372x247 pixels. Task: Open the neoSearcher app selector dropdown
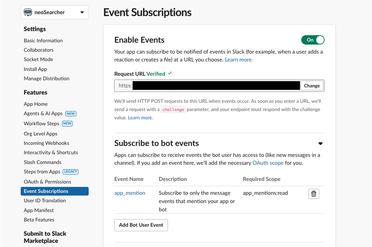click(54, 12)
